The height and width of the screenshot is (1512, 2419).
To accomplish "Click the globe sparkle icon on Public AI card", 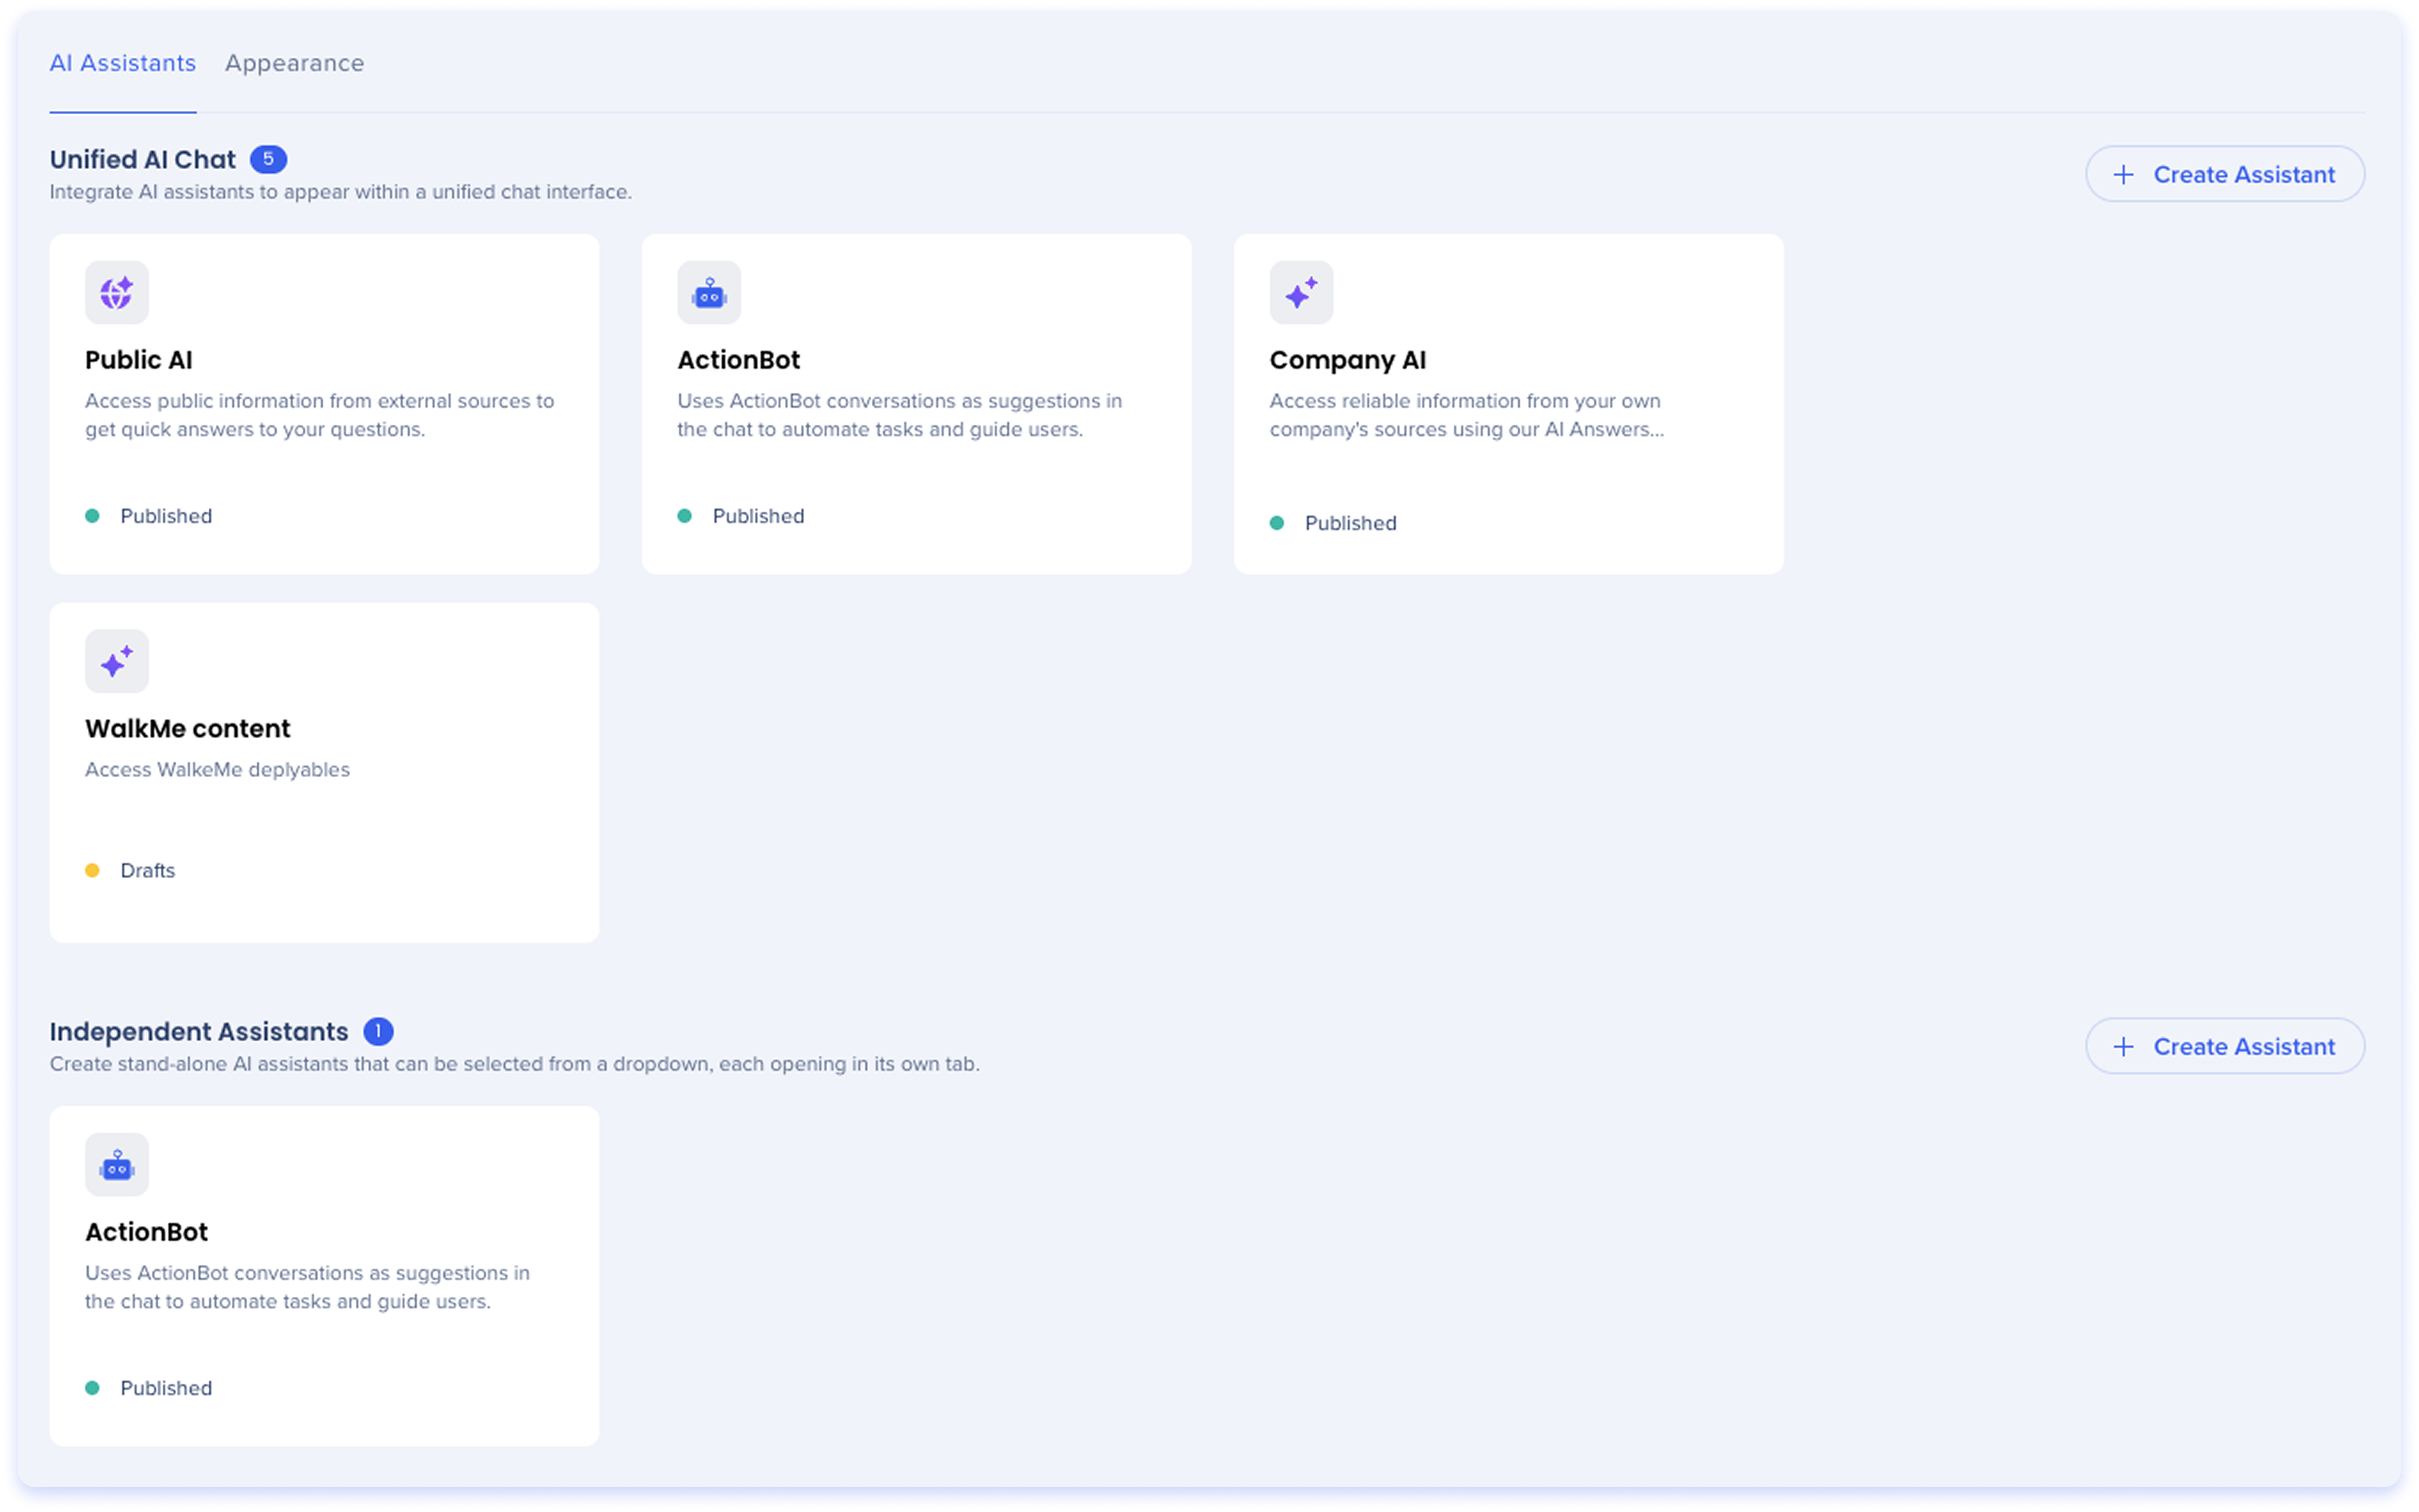I will pyautogui.click(x=117, y=293).
